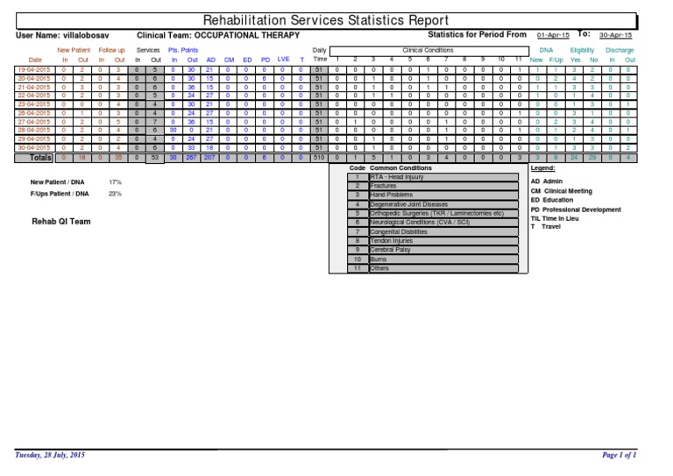Click the 'Rehabilitation Services Statistics Report' title
Image resolution: width=673 pixels, height=476 pixels.
pos(325,20)
